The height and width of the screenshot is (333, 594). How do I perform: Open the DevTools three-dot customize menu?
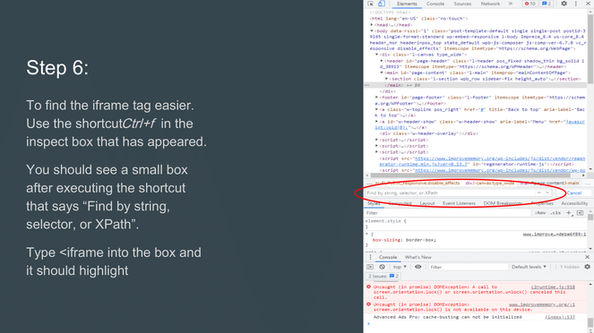pos(576,4)
